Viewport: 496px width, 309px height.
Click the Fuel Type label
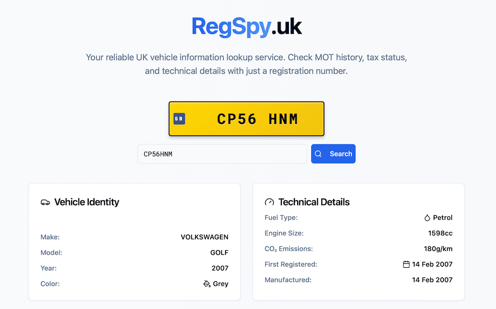pos(281,218)
